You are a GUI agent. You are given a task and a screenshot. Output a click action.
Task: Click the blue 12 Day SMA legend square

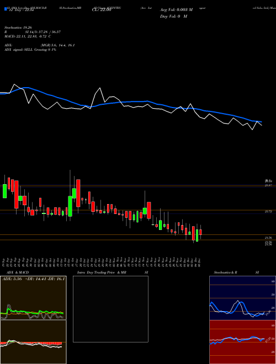[6, 9]
